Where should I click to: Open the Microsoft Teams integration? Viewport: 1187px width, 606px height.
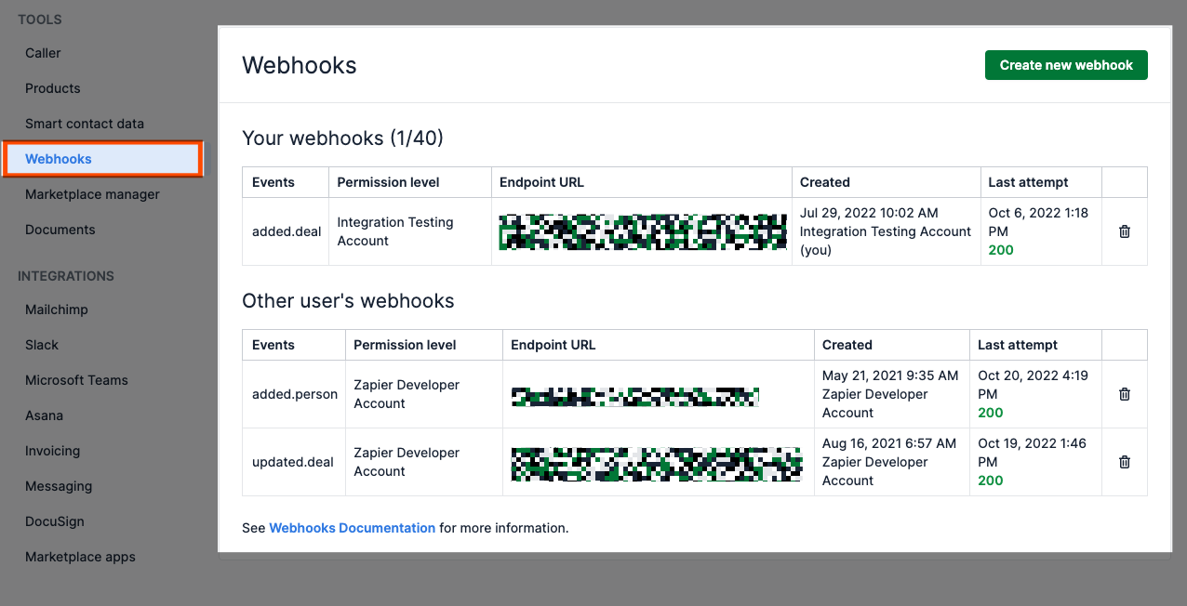click(76, 380)
